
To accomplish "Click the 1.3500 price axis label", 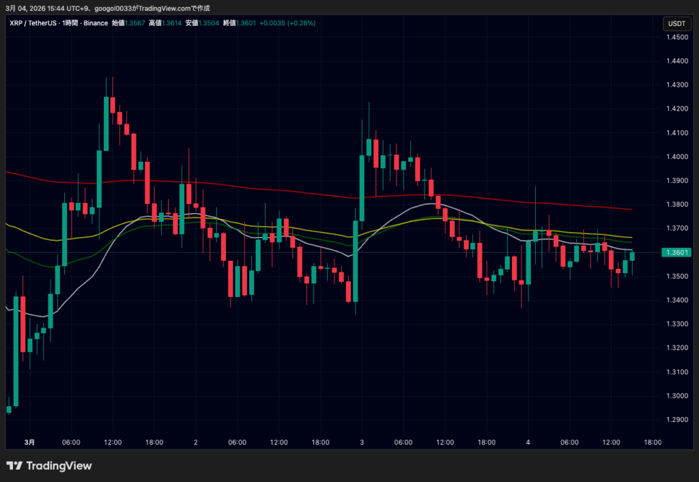I will coord(676,277).
